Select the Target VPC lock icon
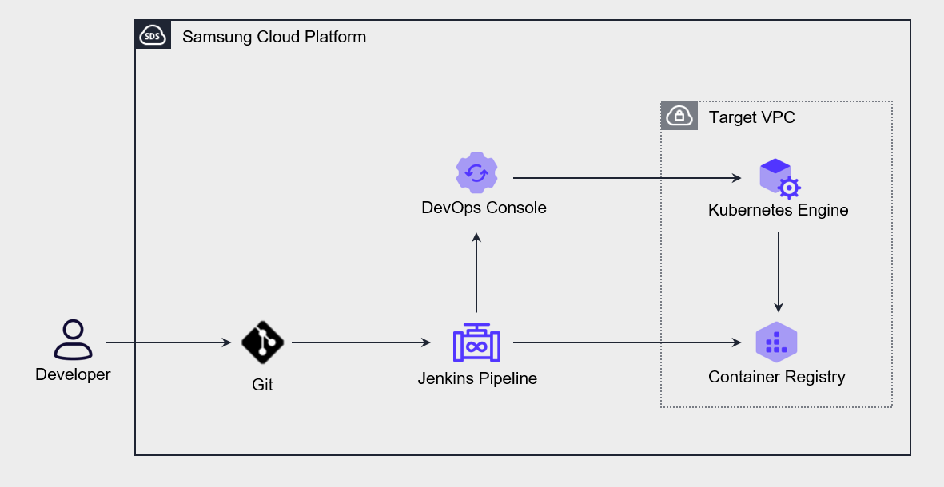944x487 pixels. [679, 117]
